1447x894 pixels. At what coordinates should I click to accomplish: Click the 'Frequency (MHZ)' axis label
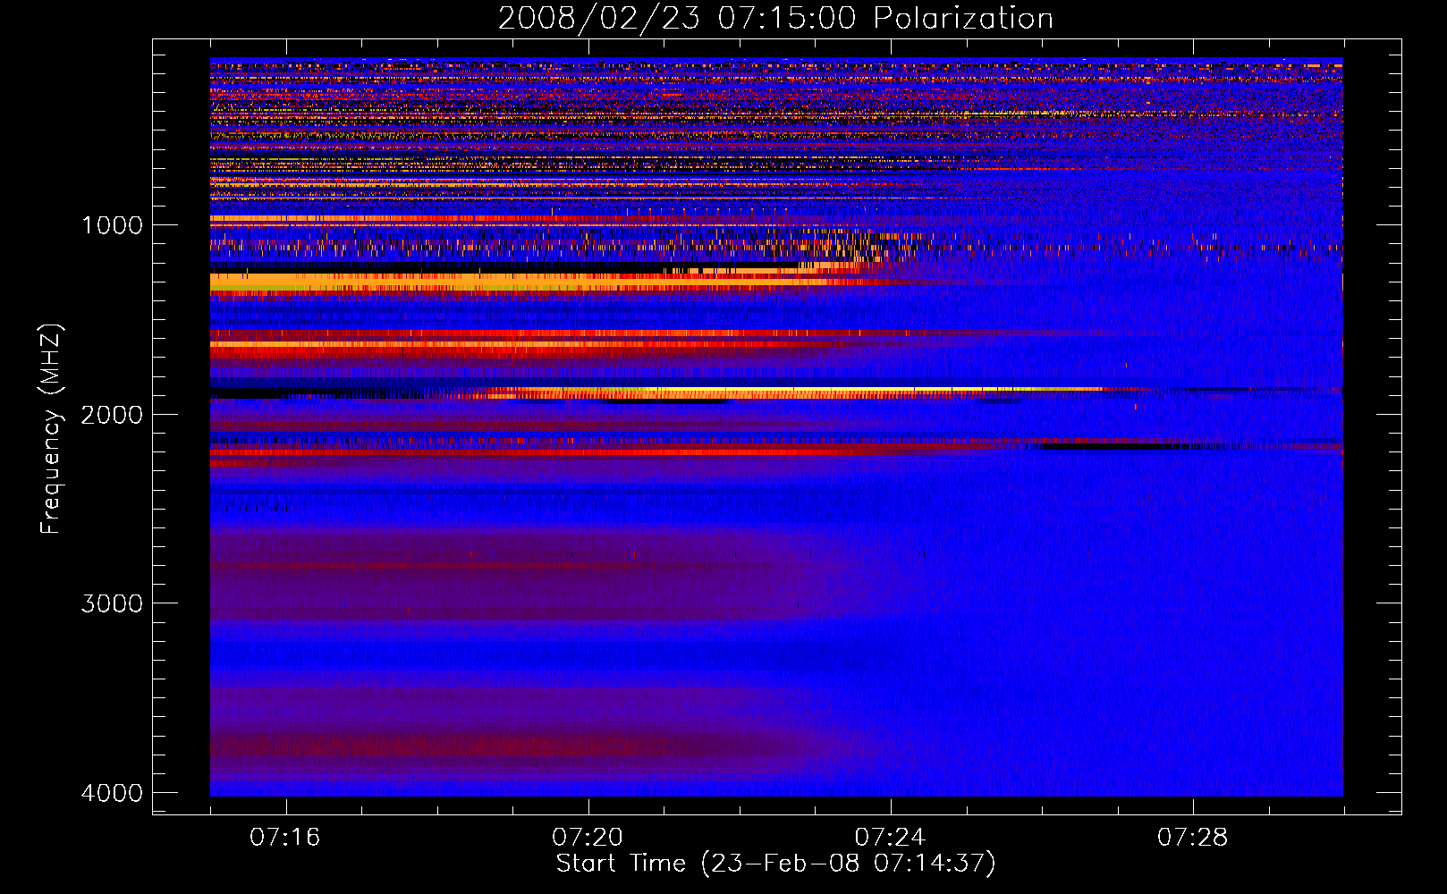[x=51, y=429]
